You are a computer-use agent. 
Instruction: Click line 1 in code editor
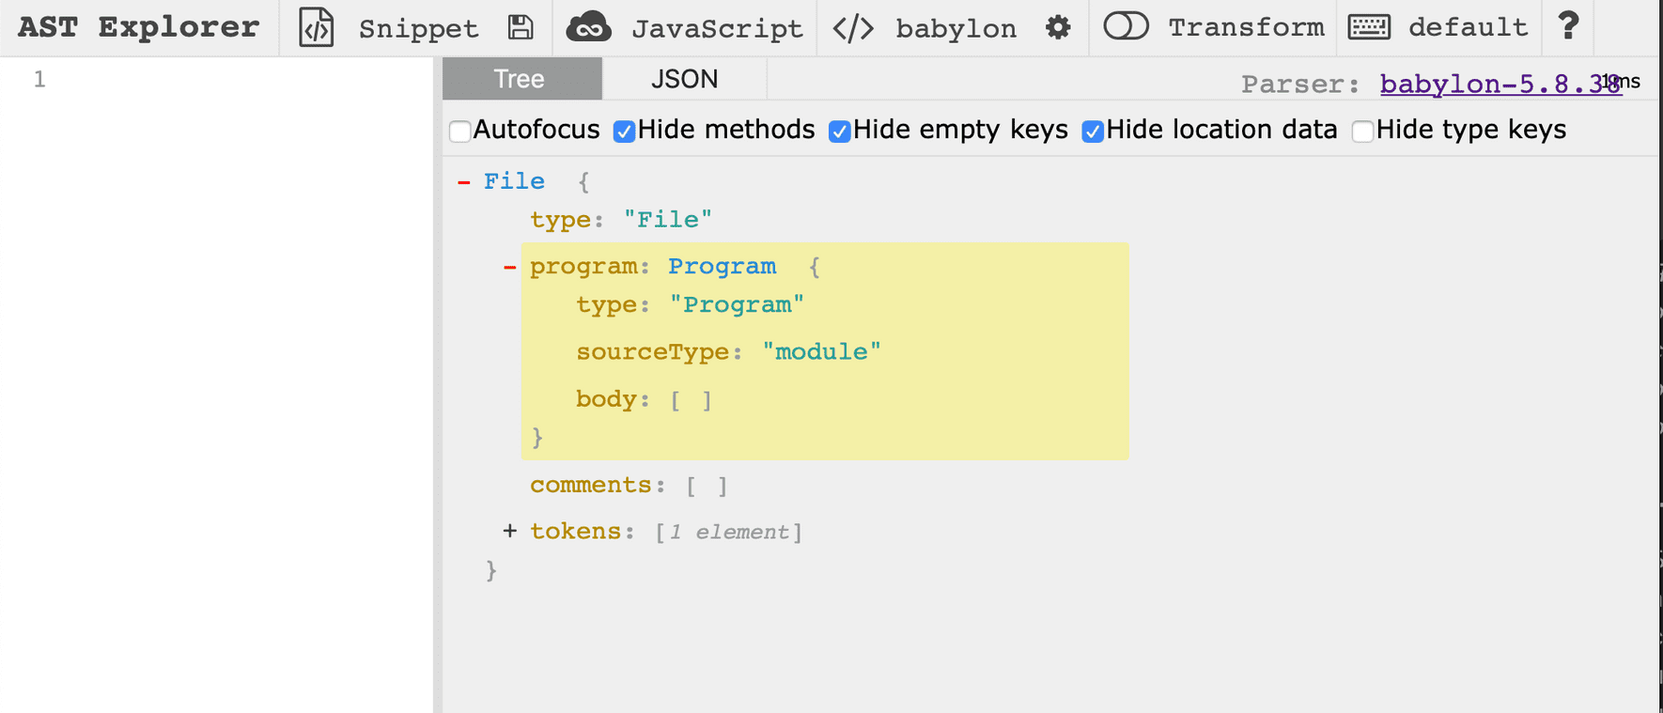click(x=235, y=80)
